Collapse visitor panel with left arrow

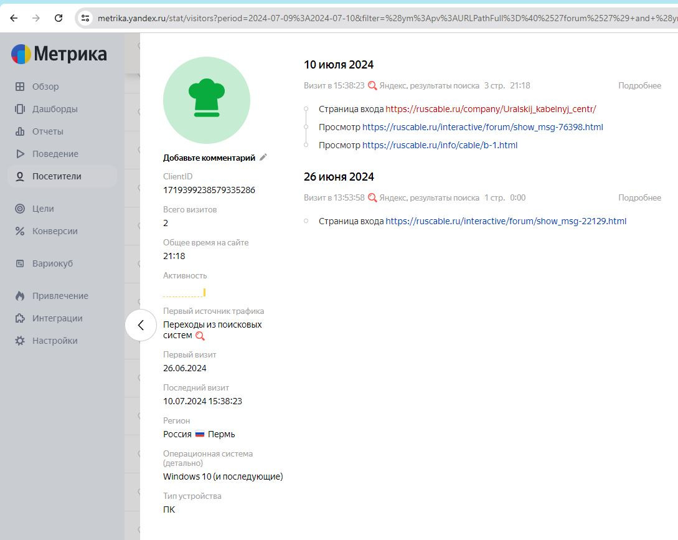pos(141,325)
